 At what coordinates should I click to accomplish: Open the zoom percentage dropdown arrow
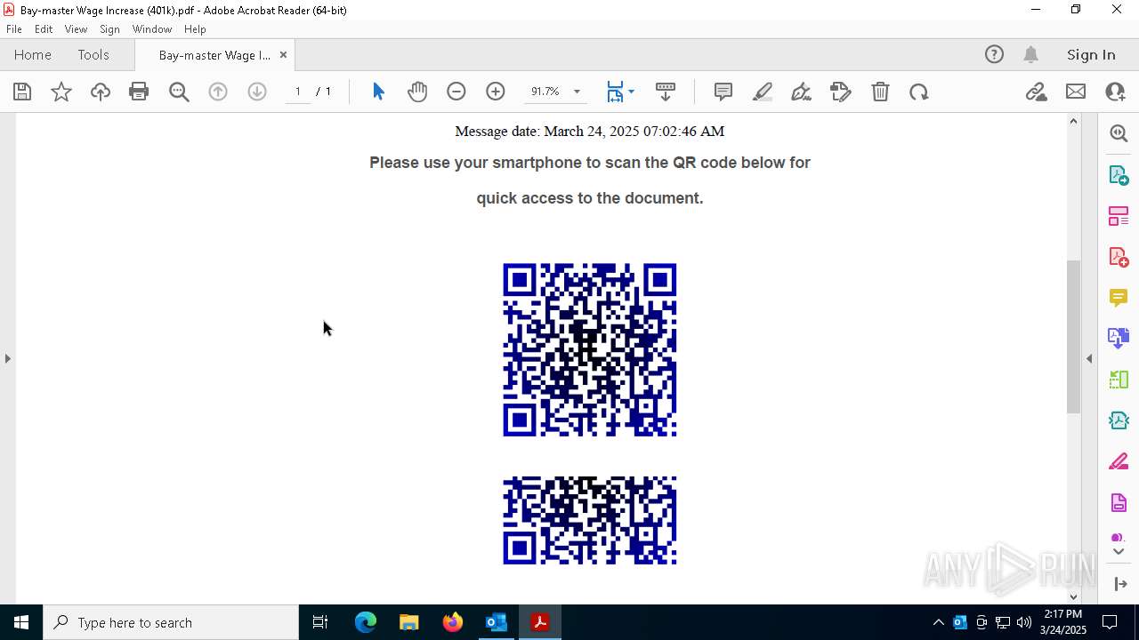[577, 92]
